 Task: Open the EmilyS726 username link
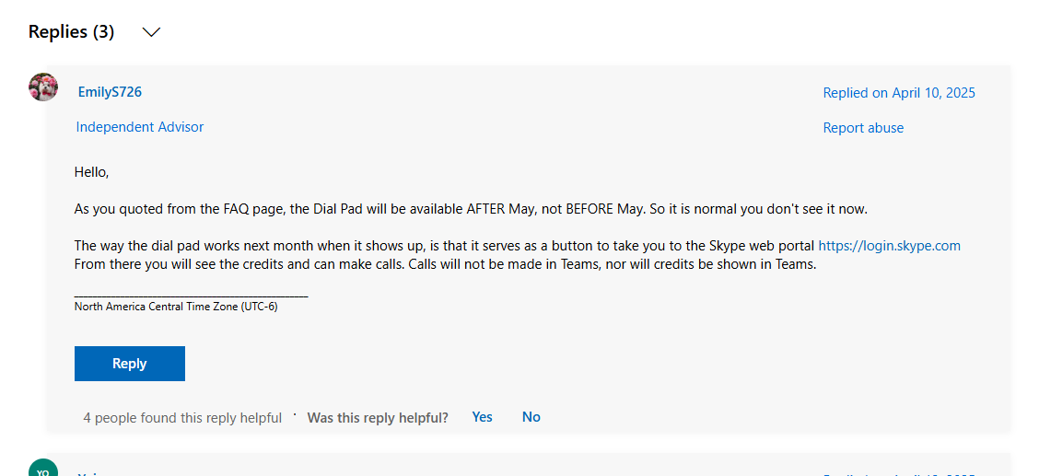point(110,92)
